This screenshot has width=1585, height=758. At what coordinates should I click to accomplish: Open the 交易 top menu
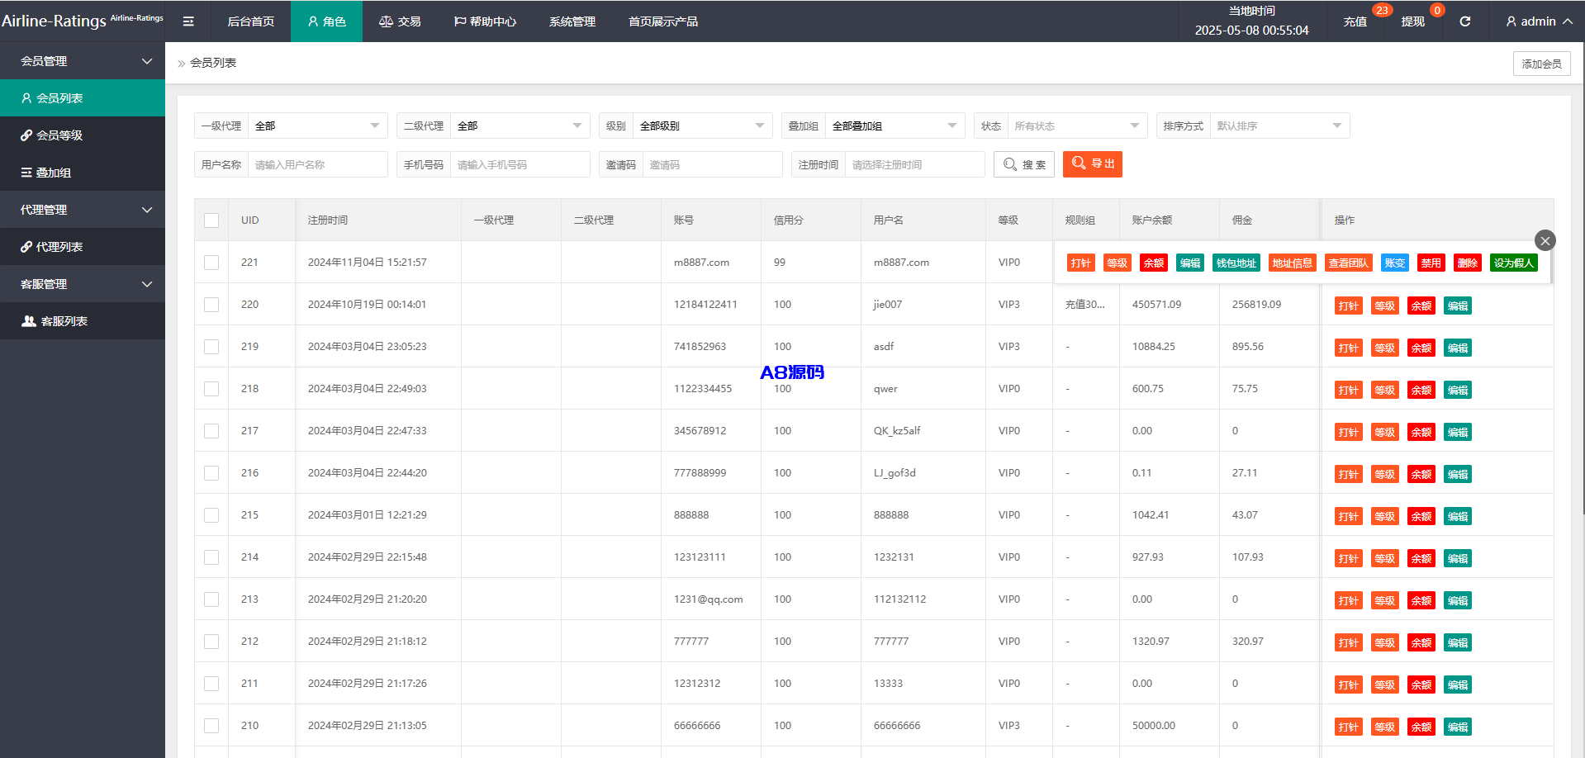point(400,21)
